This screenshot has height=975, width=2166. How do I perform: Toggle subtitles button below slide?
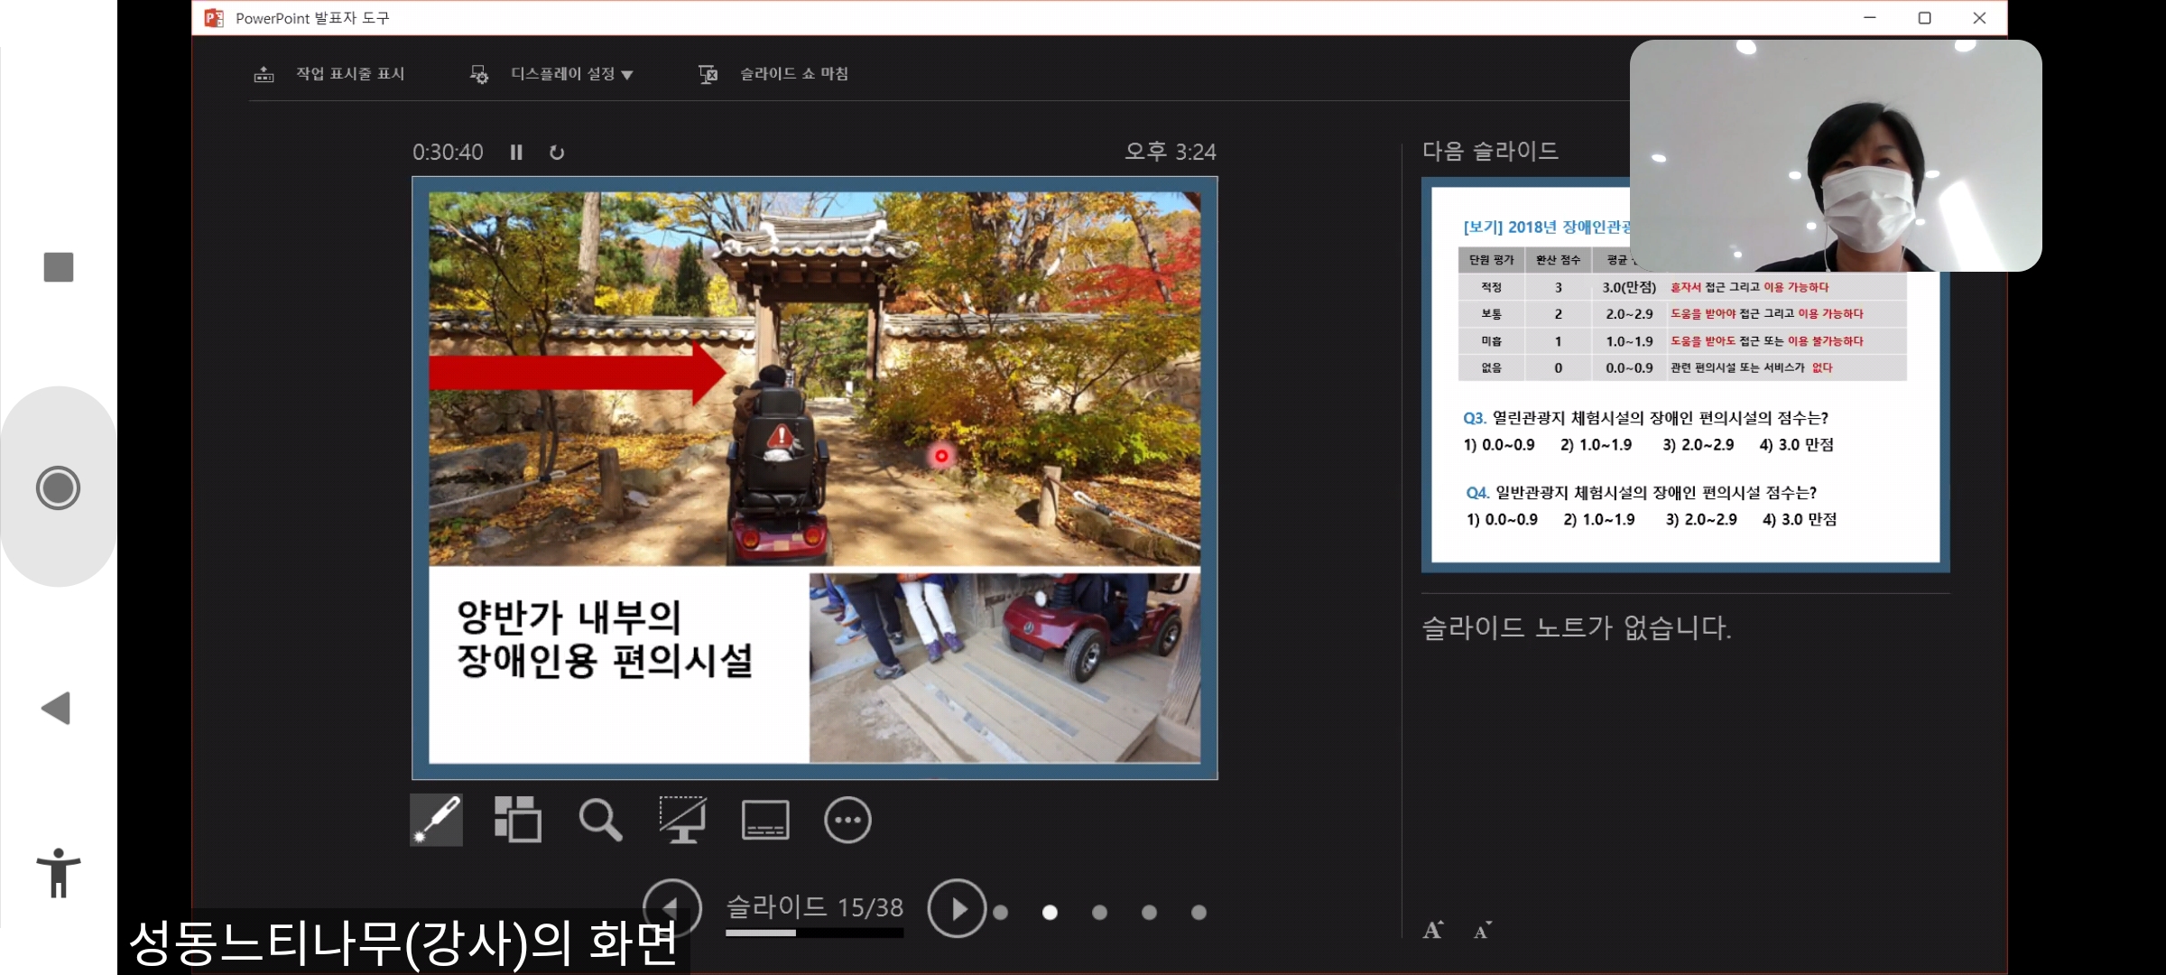(765, 820)
